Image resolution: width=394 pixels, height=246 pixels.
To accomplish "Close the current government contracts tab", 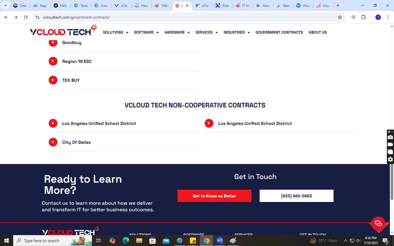I will (187, 5).
